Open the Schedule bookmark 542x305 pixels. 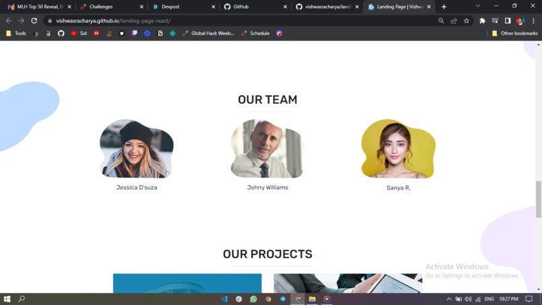pyautogui.click(x=256, y=34)
